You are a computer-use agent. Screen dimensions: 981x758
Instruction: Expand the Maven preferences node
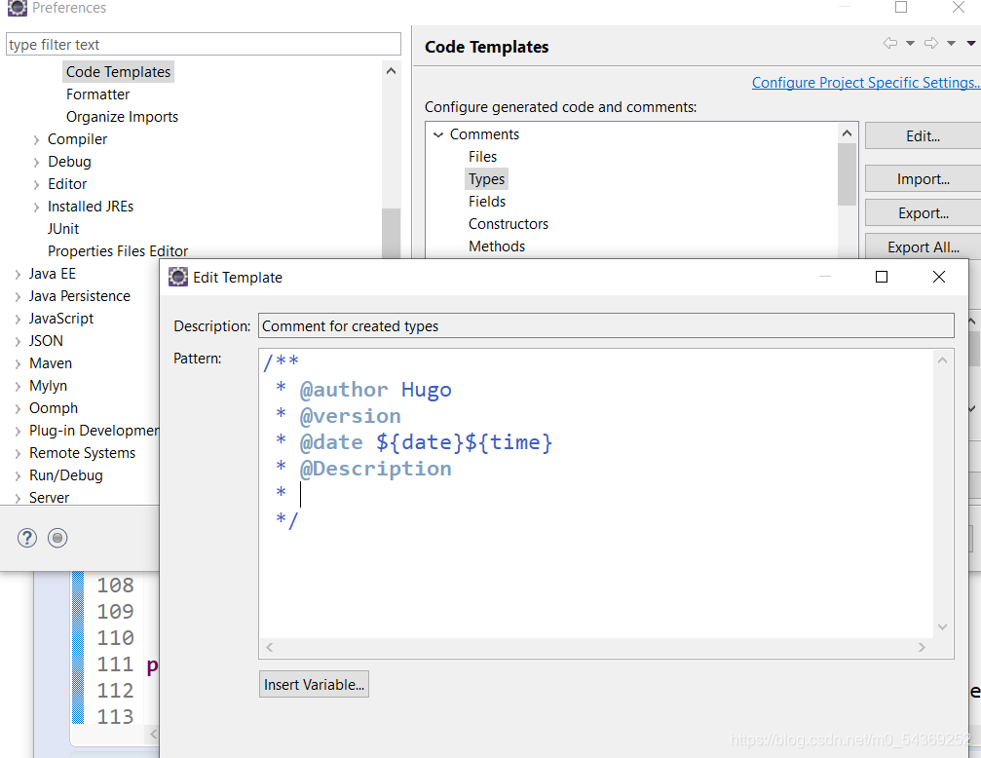point(18,364)
